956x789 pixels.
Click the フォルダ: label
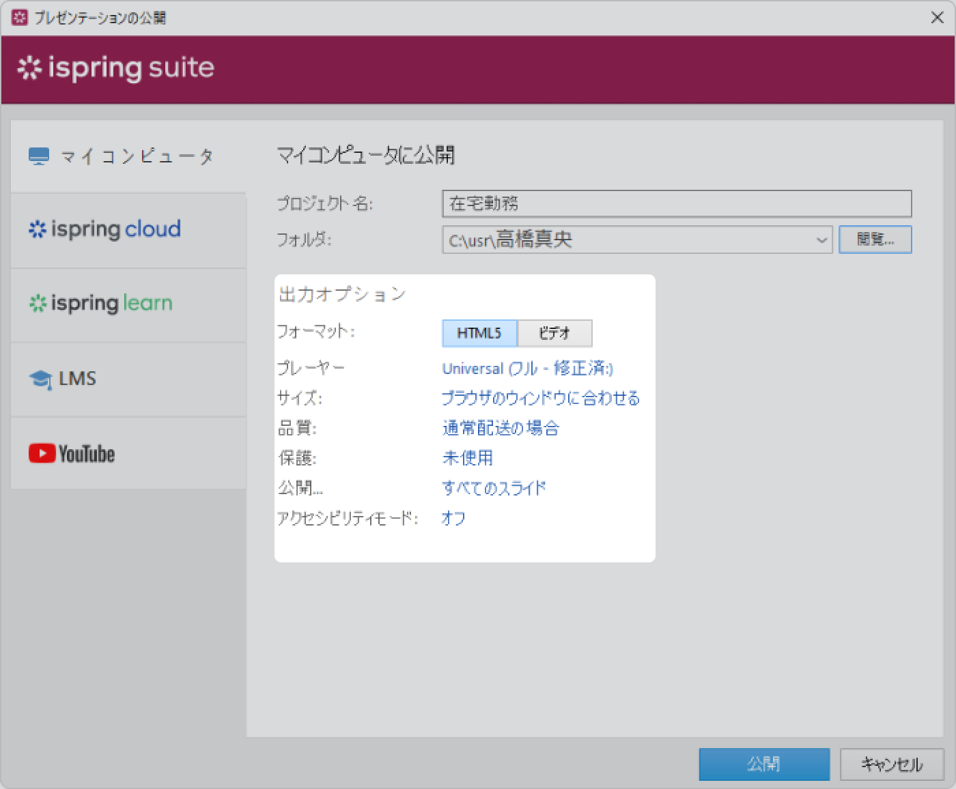coord(304,240)
